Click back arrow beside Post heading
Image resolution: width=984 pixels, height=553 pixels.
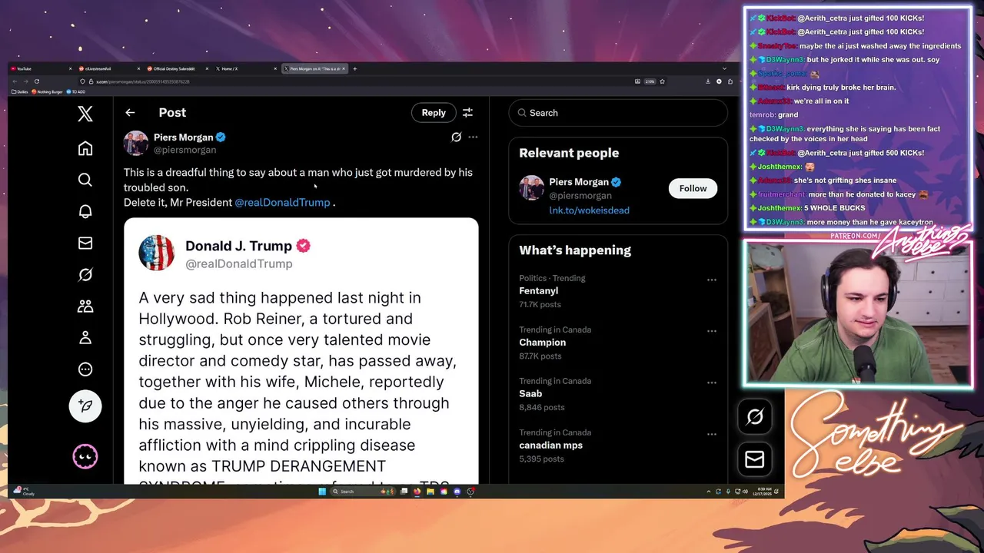pos(130,112)
